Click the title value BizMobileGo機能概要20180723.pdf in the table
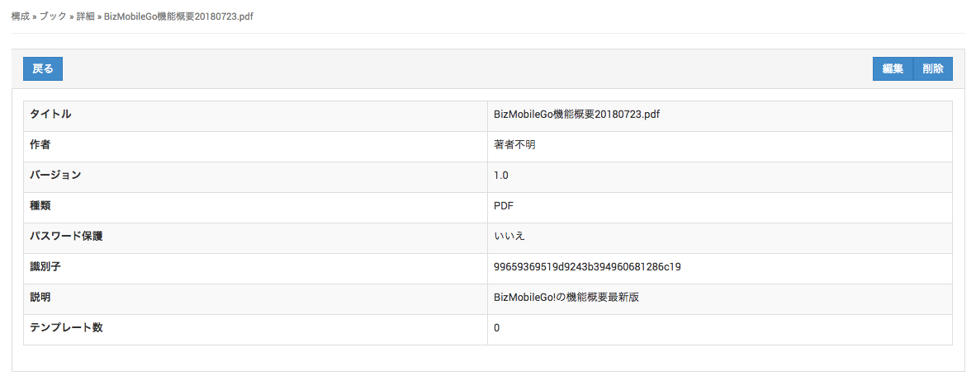The height and width of the screenshot is (385, 976). coord(576,115)
